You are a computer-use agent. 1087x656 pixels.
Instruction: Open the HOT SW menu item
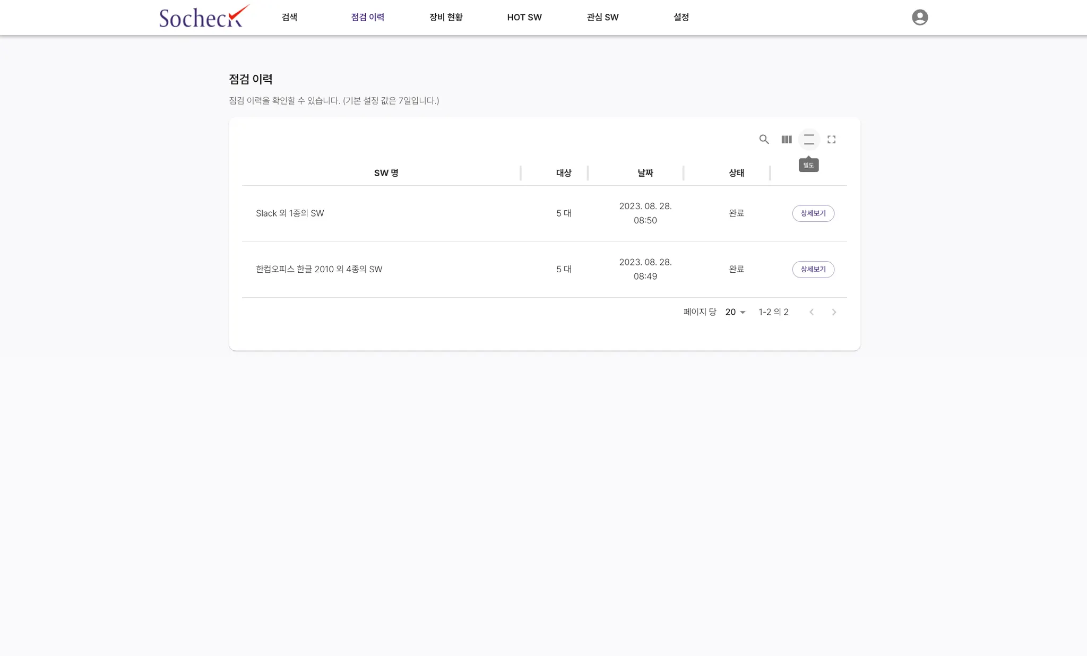(524, 18)
